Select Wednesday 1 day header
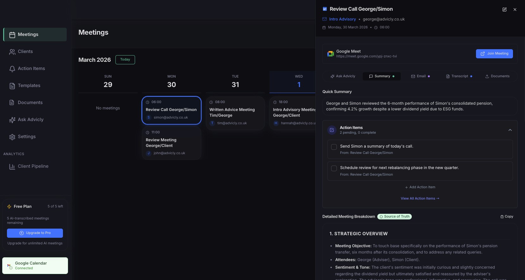 click(x=293, y=82)
